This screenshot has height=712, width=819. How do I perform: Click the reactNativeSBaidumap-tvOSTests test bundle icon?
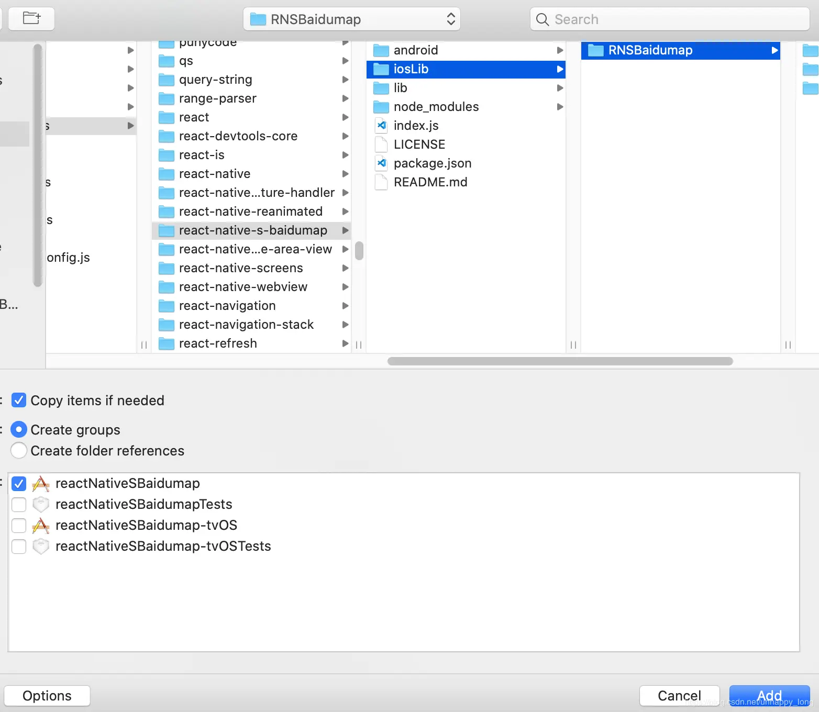click(x=41, y=546)
